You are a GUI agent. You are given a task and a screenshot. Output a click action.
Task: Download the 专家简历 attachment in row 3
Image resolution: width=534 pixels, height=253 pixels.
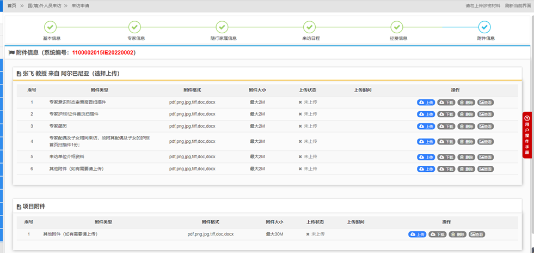click(446, 126)
